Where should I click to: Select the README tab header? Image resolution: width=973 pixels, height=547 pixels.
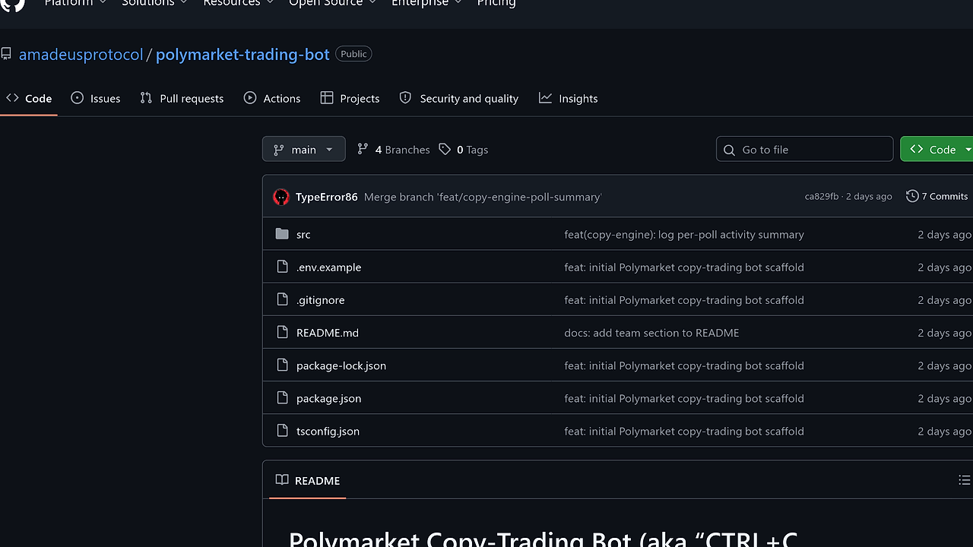click(307, 480)
